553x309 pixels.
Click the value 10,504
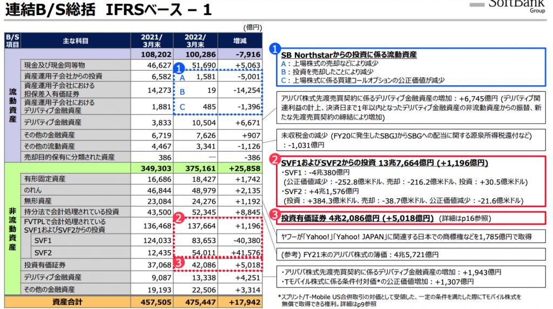(x=204, y=123)
